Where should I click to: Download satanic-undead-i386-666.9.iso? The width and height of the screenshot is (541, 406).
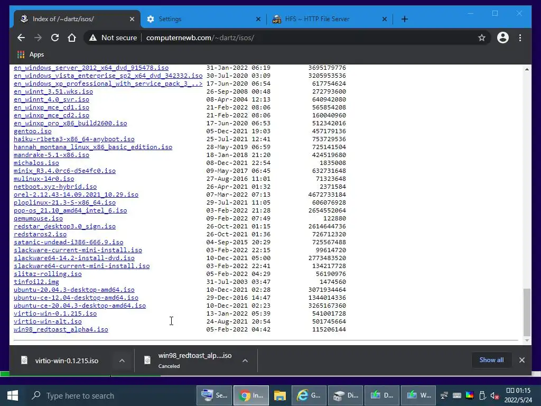click(68, 243)
